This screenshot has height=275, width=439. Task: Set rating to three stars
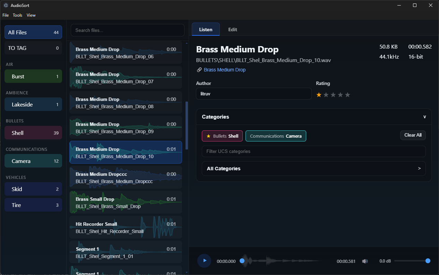333,95
